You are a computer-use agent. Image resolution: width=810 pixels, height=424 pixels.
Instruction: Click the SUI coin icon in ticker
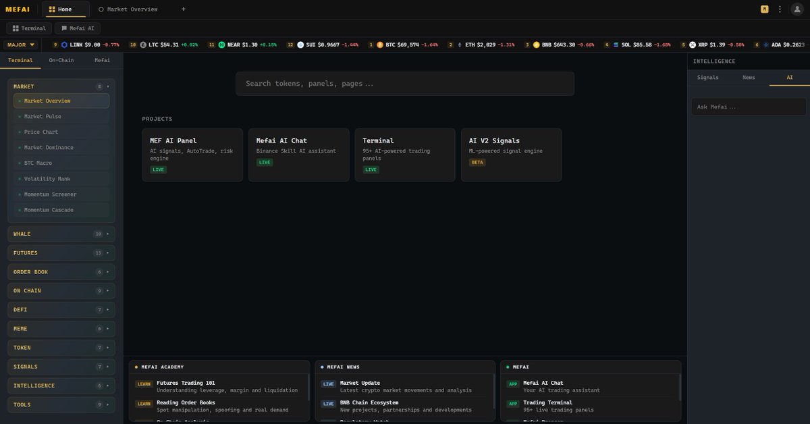[300, 45]
